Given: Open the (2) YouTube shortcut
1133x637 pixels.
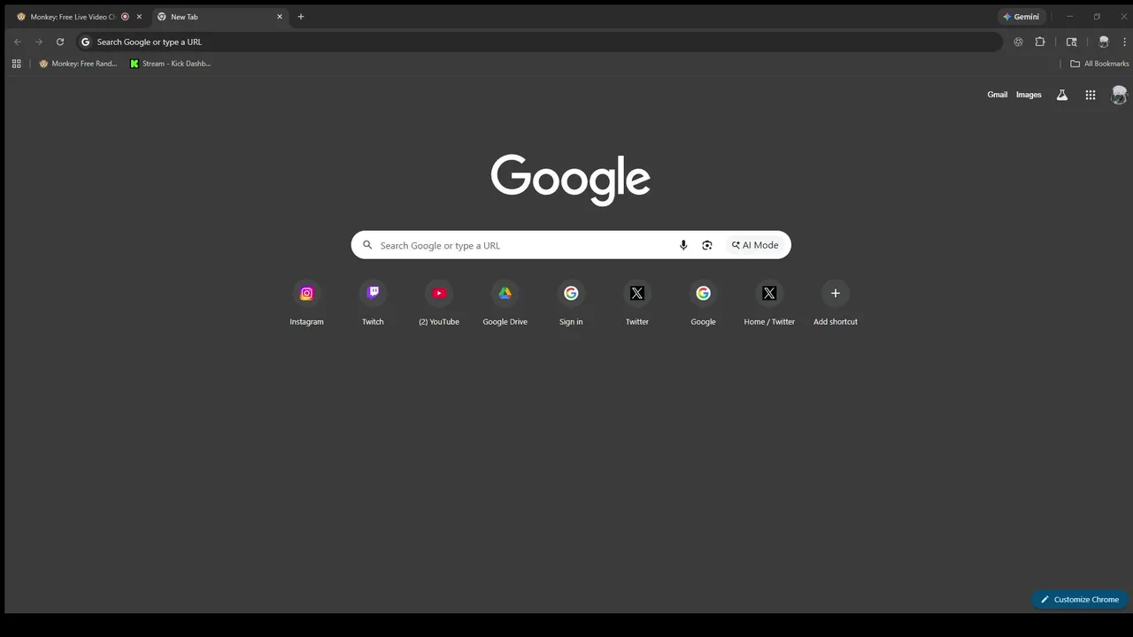Looking at the screenshot, I should coord(439,303).
